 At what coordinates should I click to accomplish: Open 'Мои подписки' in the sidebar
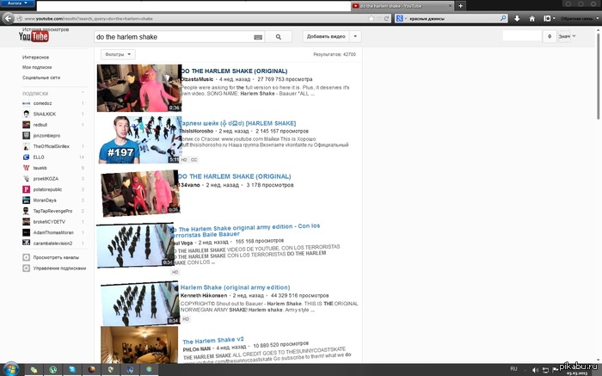pos(37,67)
